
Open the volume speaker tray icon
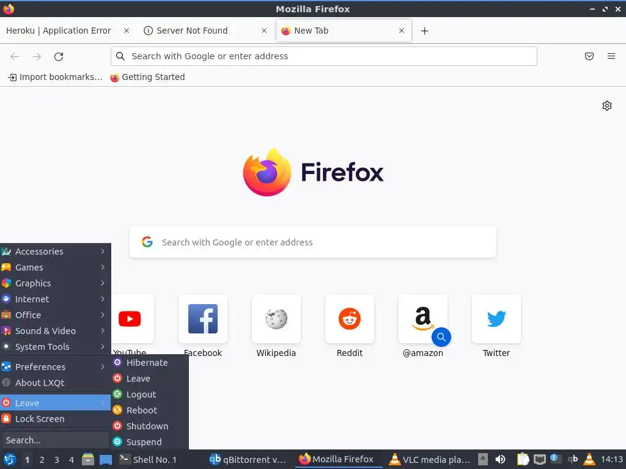coord(500,459)
